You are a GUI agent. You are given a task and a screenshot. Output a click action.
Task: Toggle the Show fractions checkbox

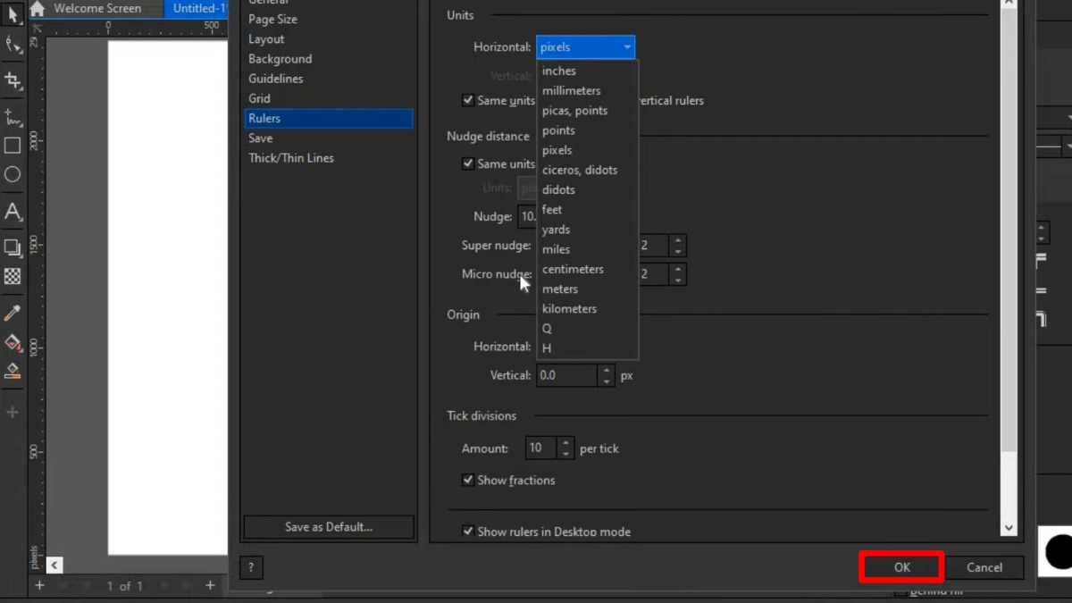[x=468, y=480]
